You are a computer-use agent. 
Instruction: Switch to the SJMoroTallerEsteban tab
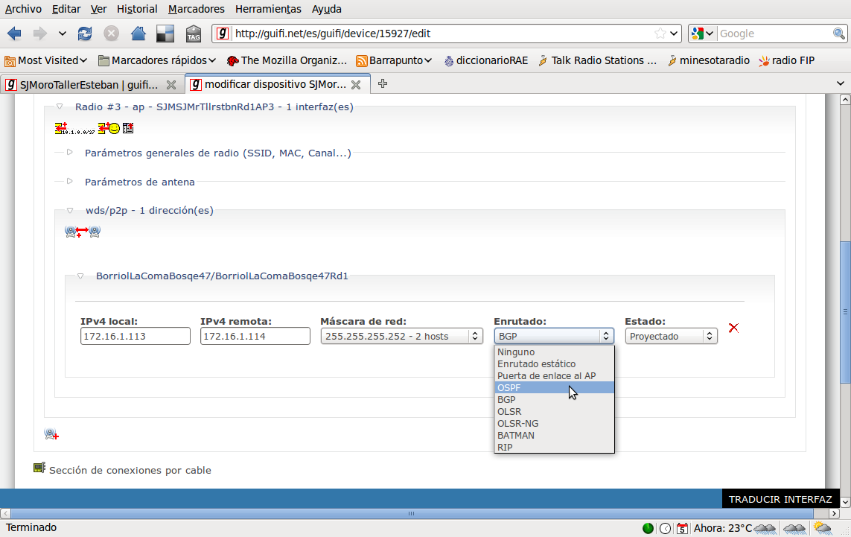point(89,85)
